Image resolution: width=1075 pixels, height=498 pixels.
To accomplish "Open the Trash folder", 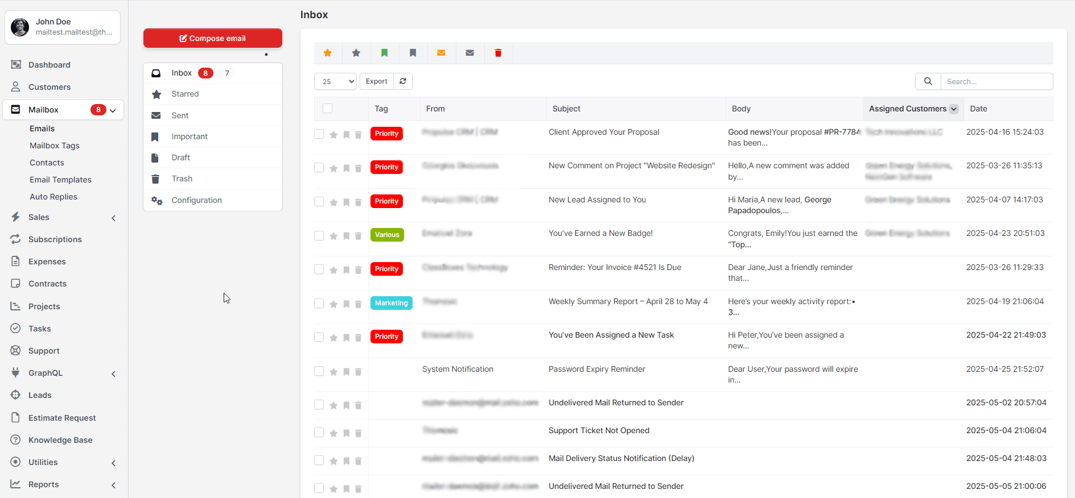I will (212, 179).
